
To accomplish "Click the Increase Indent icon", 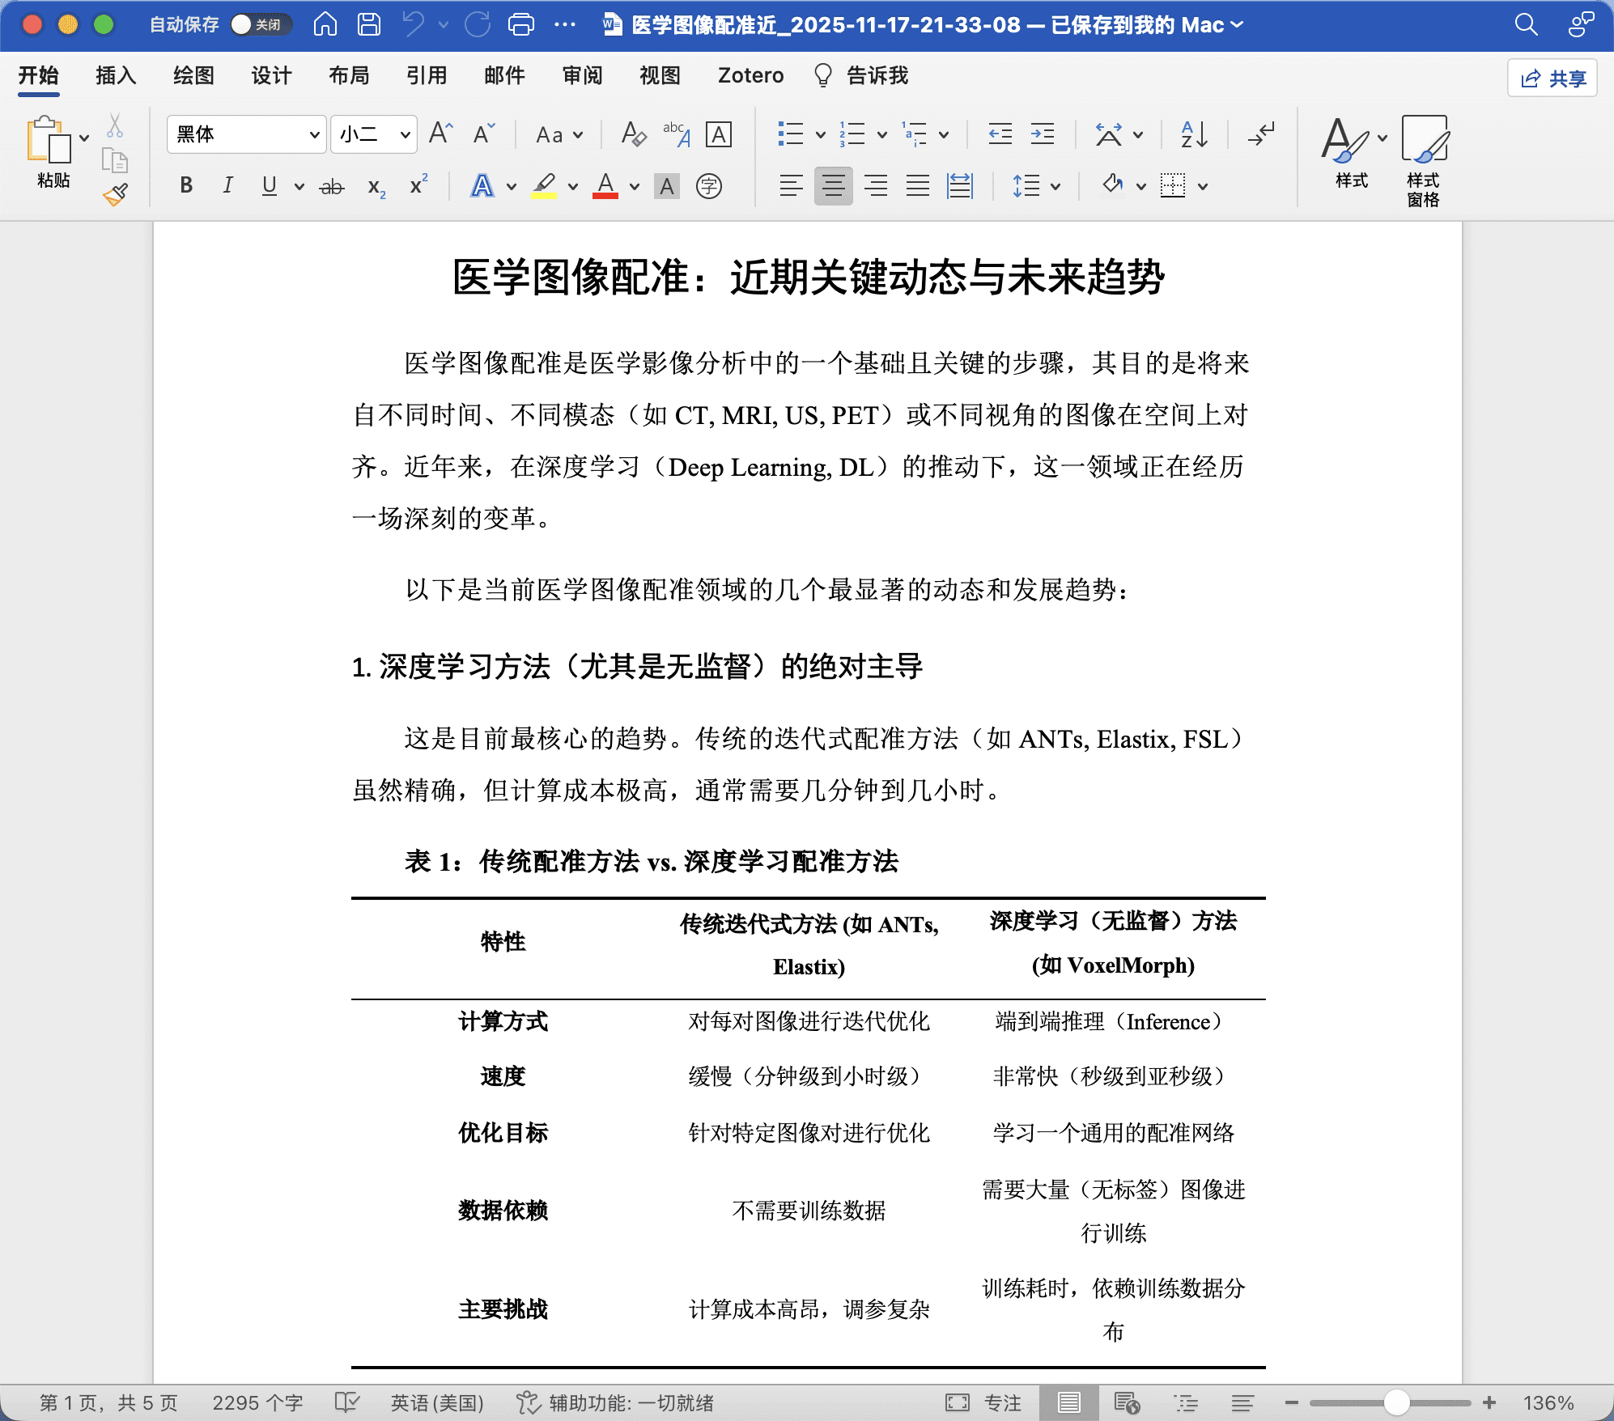I will (x=1042, y=134).
